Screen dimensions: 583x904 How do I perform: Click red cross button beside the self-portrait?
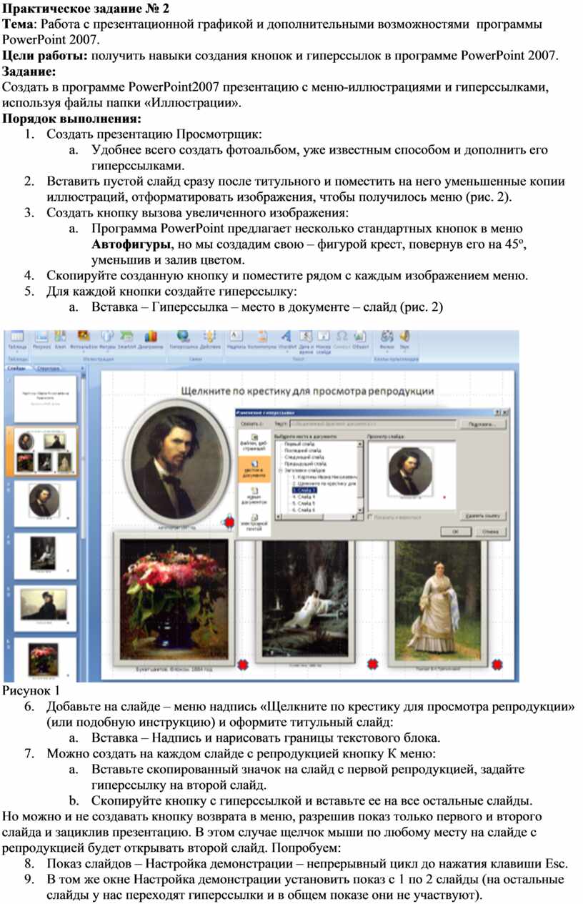tap(229, 522)
